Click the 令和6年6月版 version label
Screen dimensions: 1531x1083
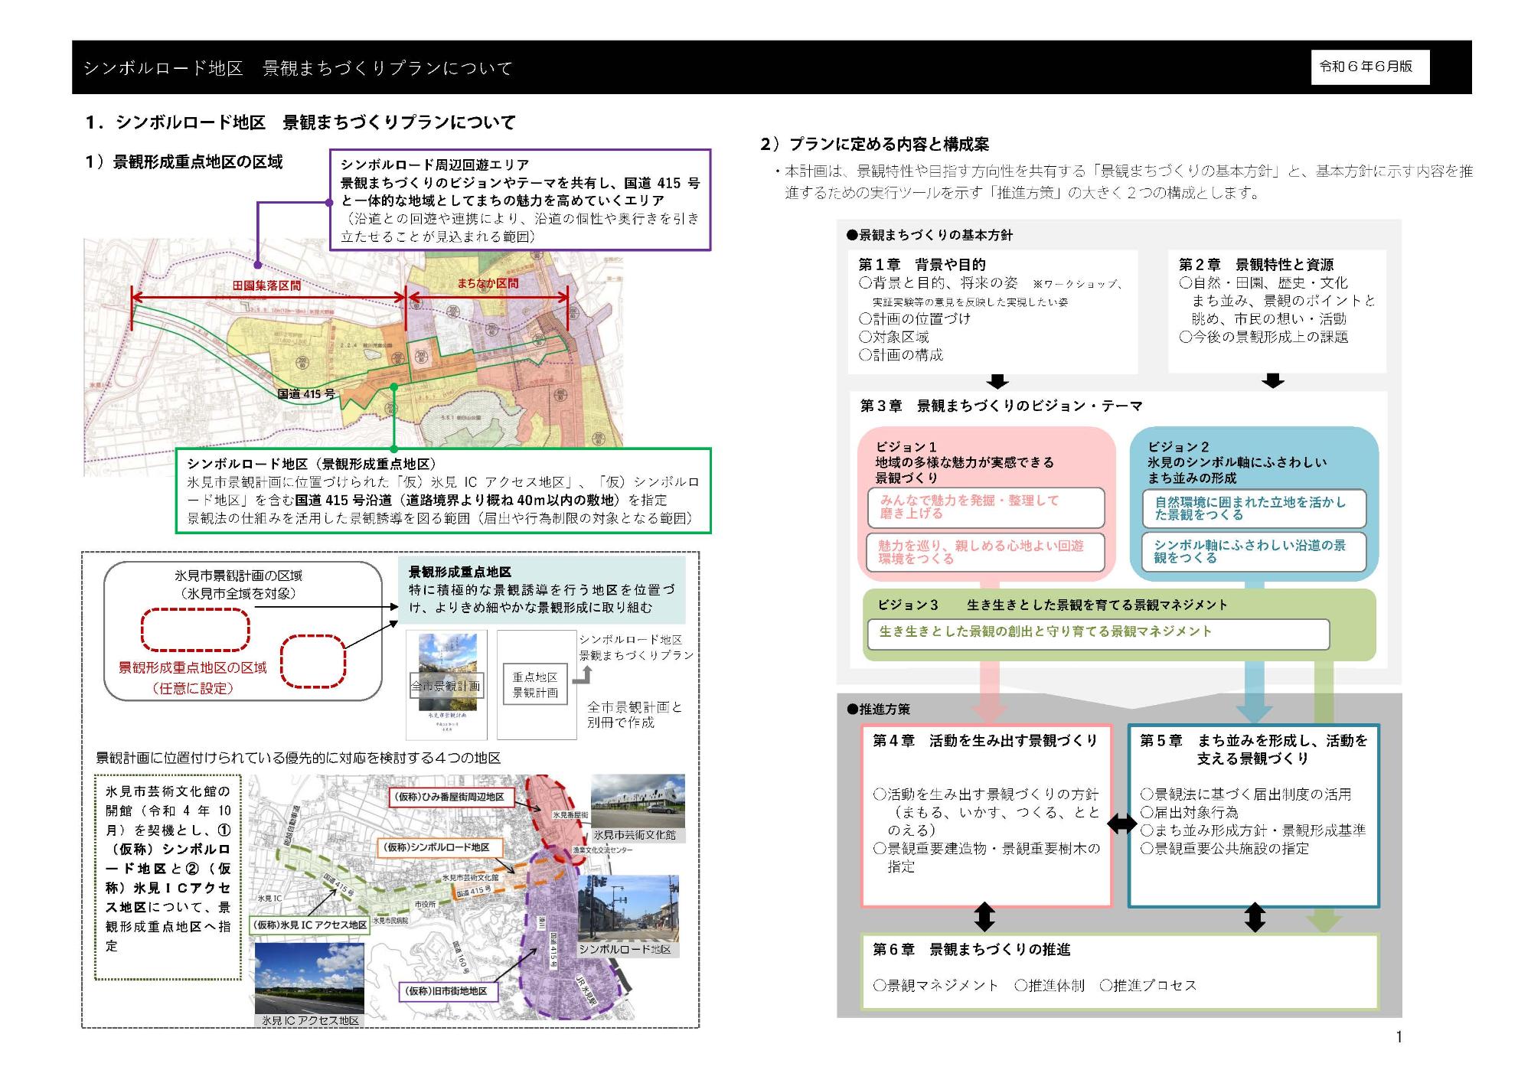(1369, 67)
